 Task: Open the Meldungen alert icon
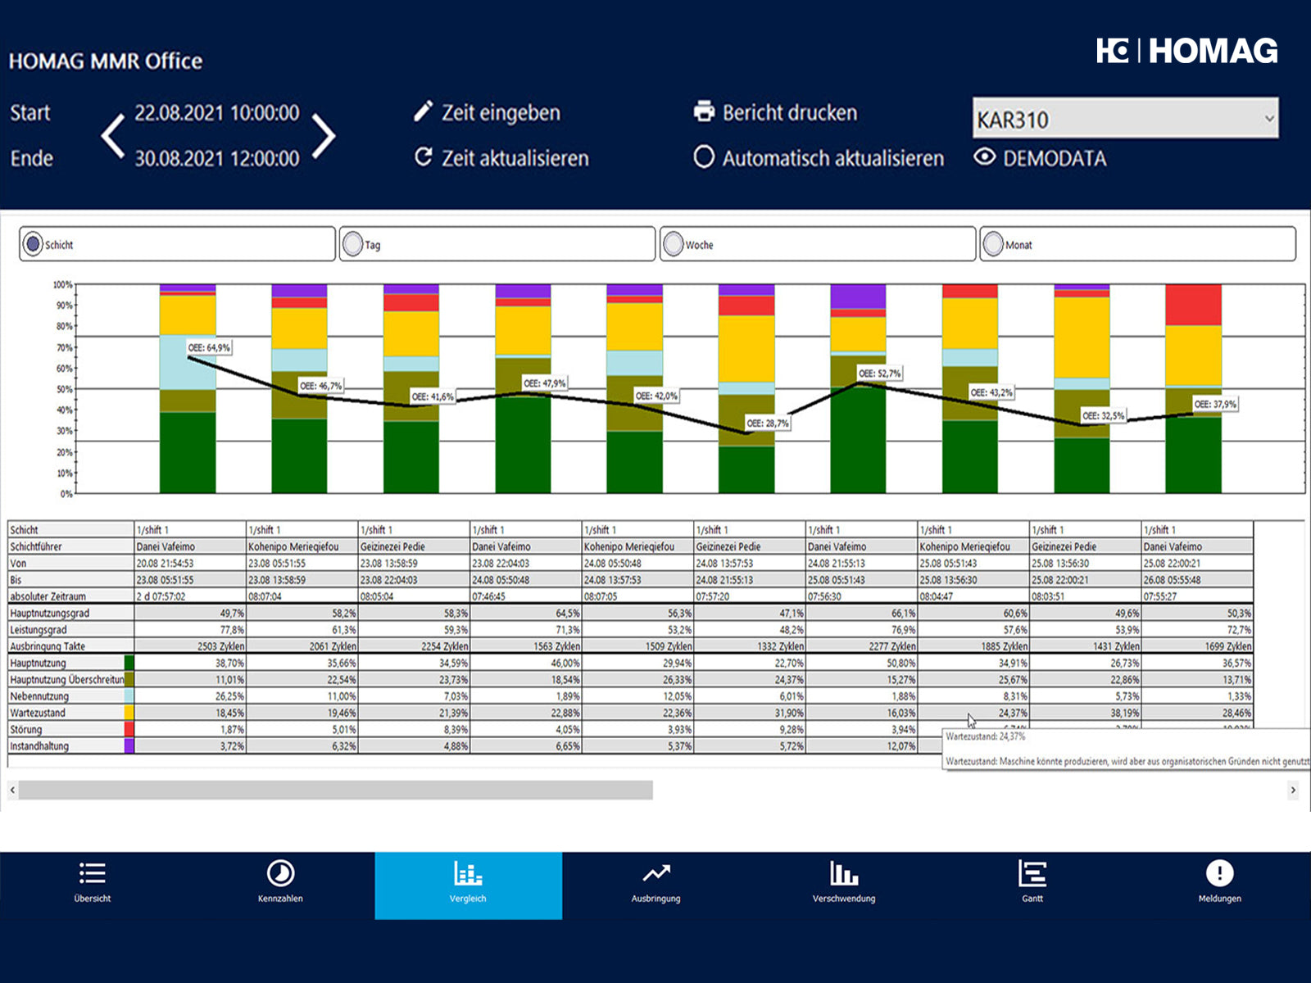pos(1219,874)
